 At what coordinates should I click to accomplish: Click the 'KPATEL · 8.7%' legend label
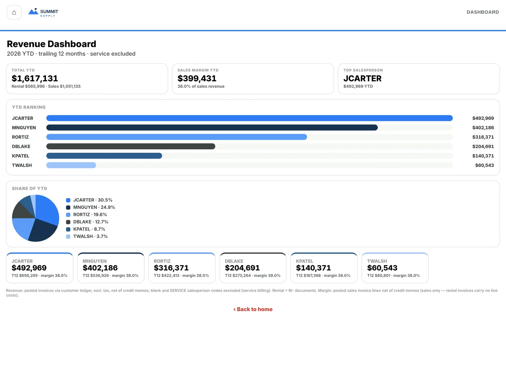pos(89,229)
